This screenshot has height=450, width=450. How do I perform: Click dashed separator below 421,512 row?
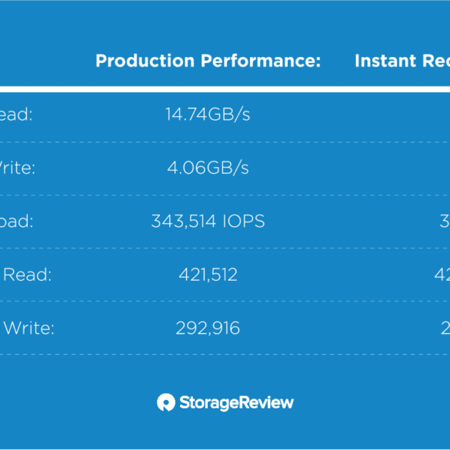225,302
